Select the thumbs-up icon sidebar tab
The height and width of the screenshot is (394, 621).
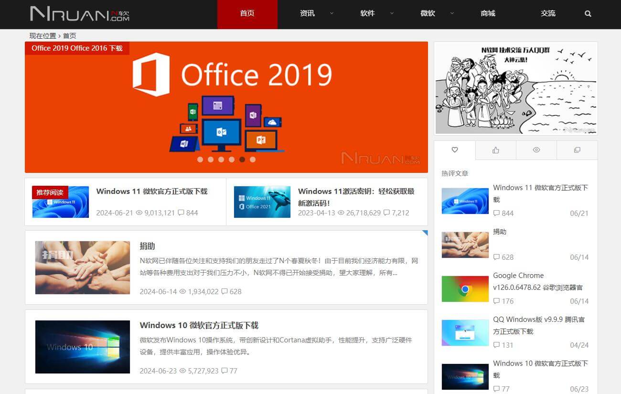click(x=495, y=150)
